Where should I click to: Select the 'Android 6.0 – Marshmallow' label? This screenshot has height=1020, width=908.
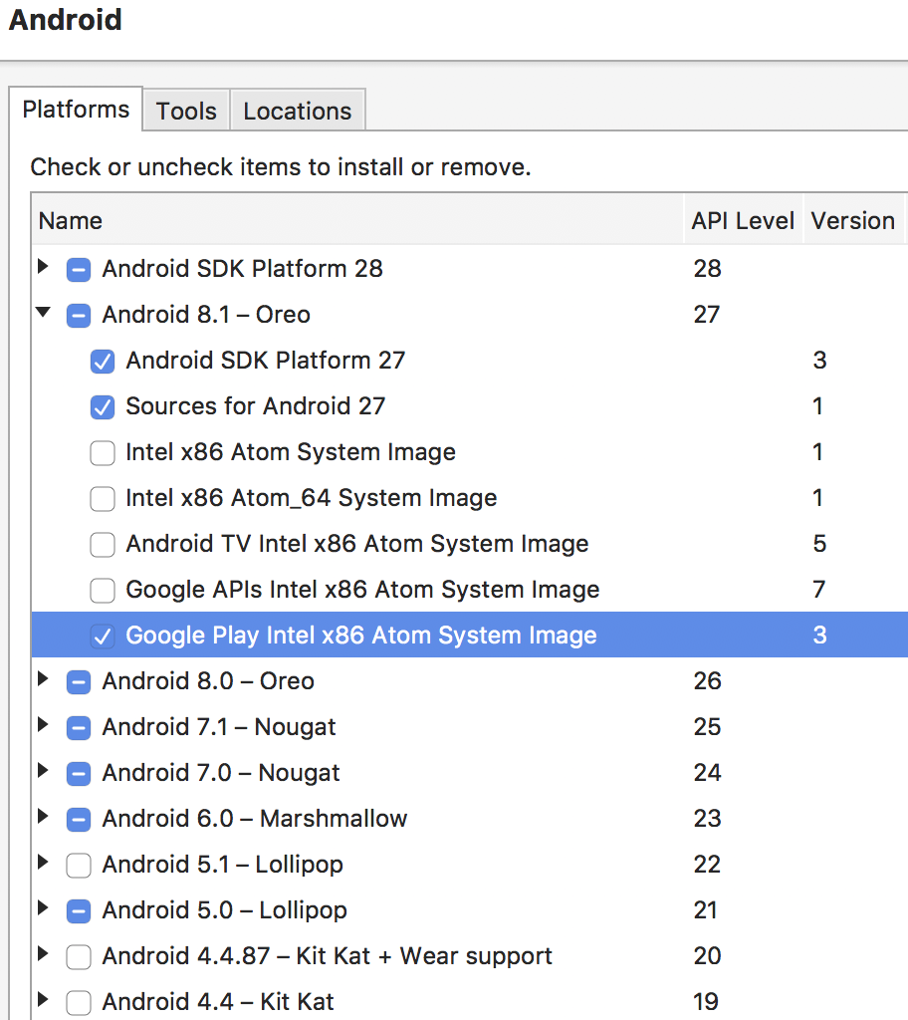coord(255,819)
